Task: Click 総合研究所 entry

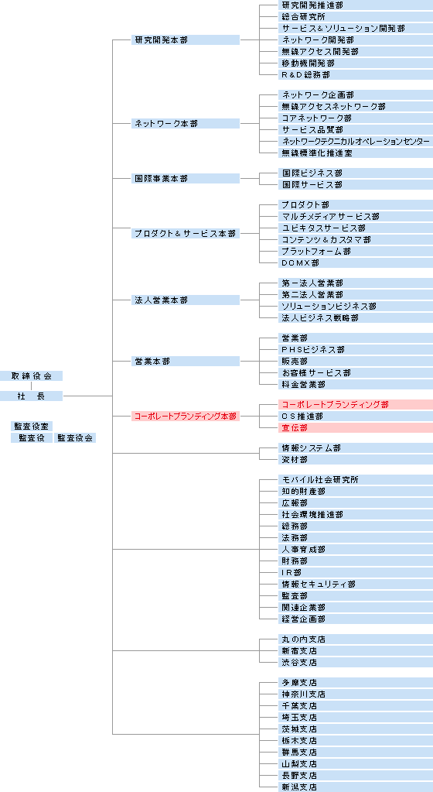Action: click(x=356, y=17)
